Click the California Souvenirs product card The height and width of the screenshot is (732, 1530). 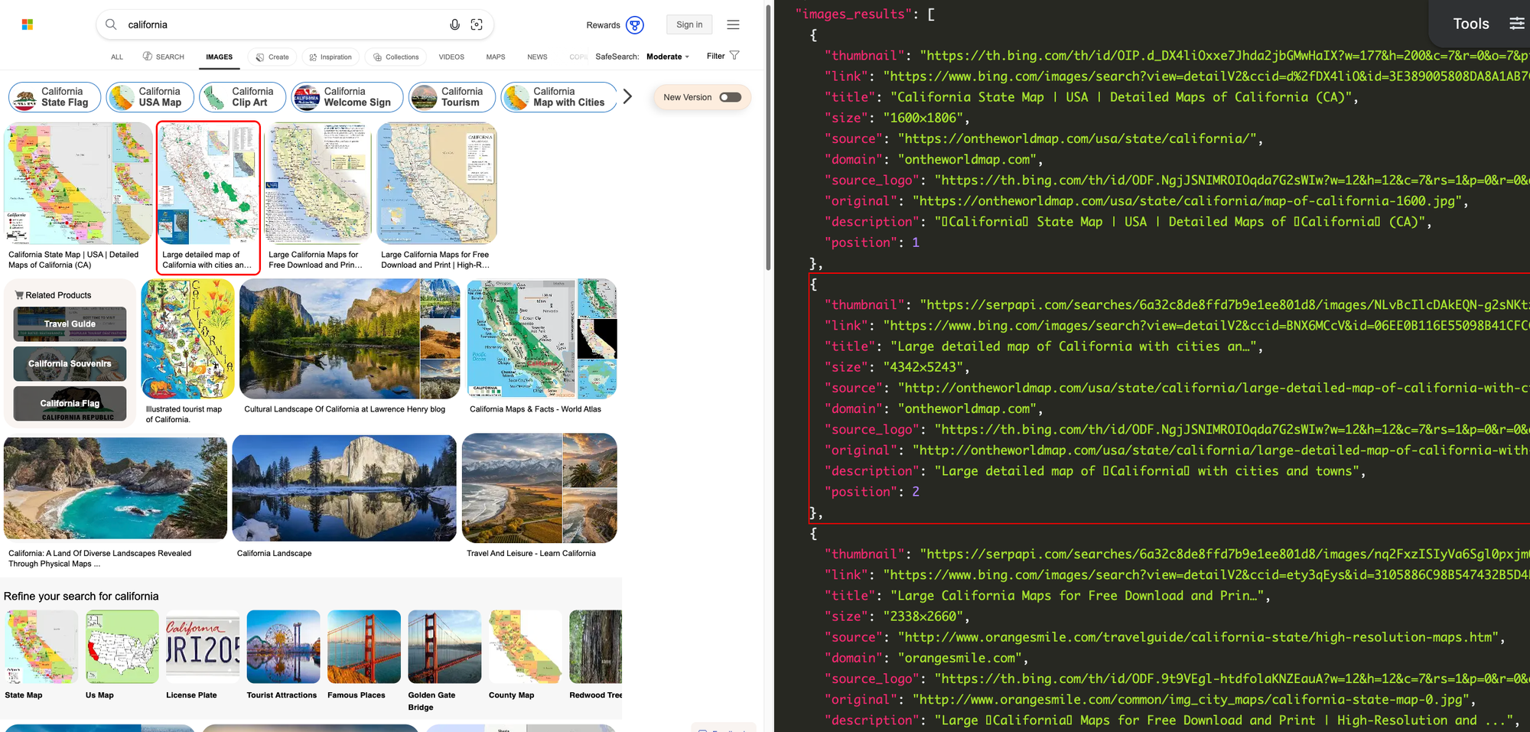tap(70, 363)
